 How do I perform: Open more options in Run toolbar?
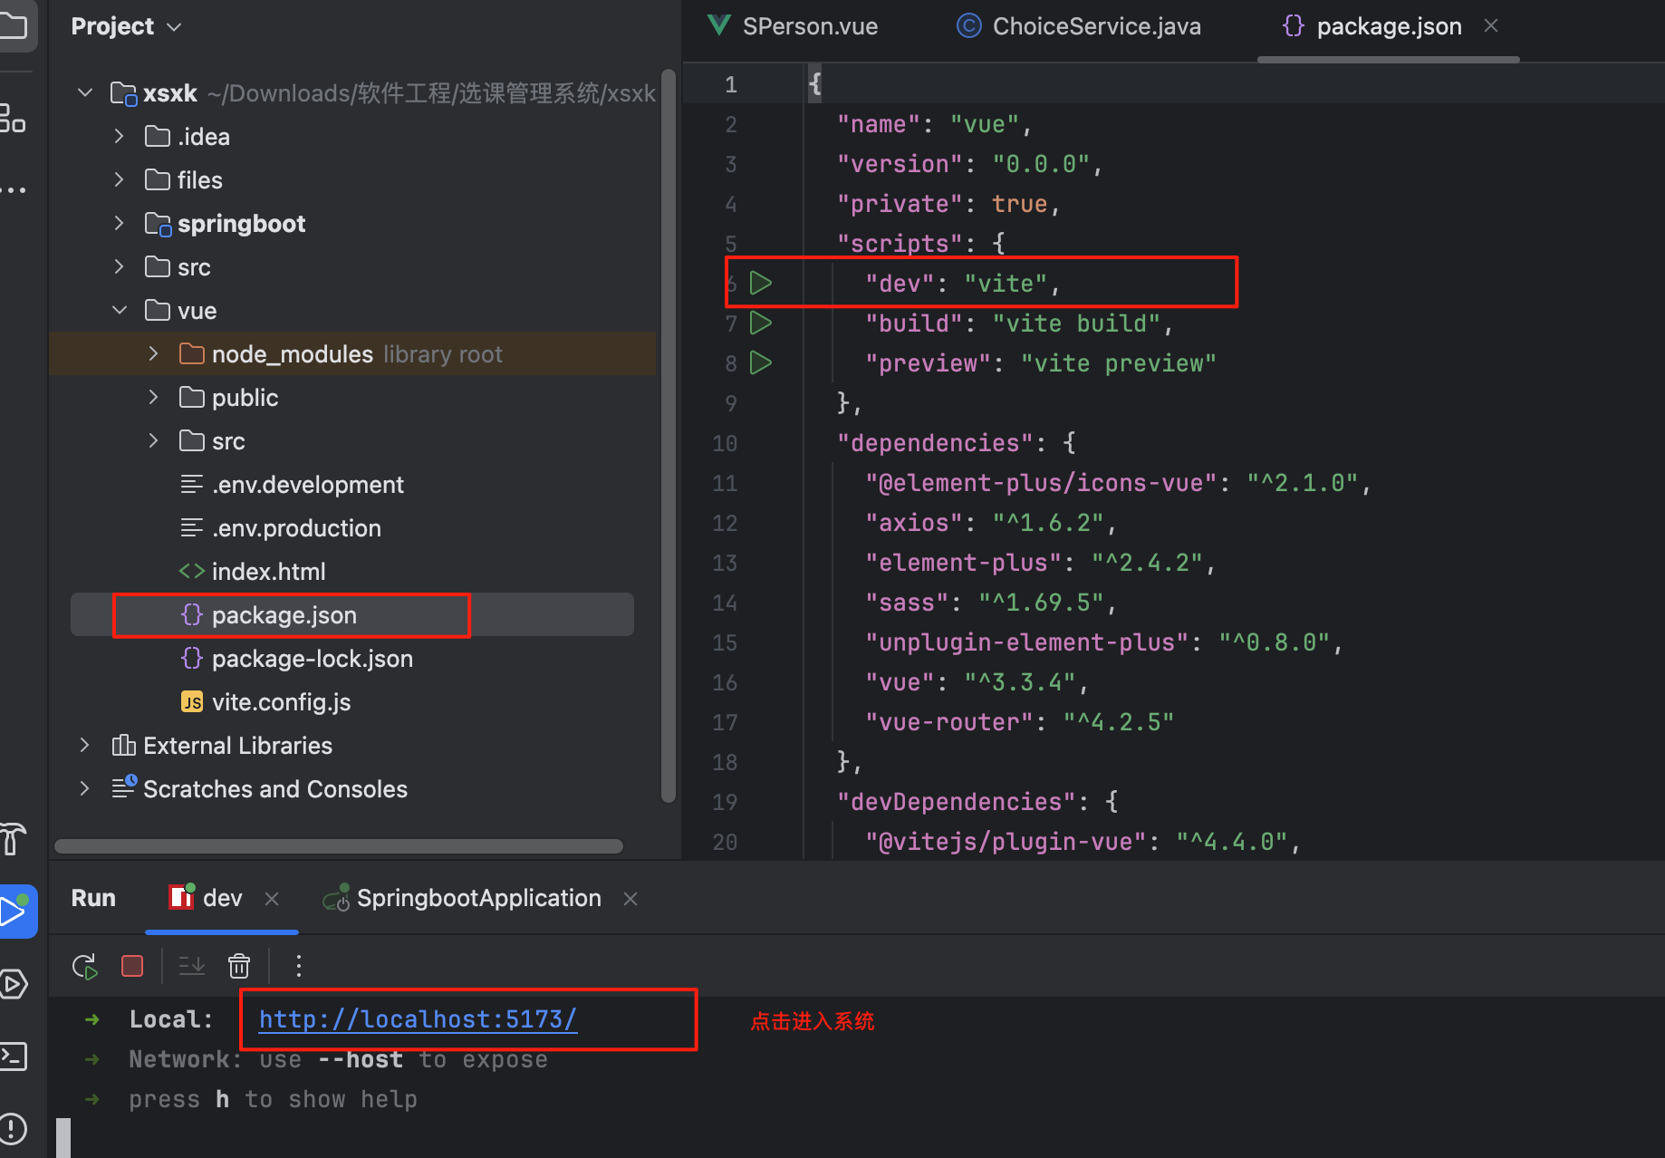(298, 967)
